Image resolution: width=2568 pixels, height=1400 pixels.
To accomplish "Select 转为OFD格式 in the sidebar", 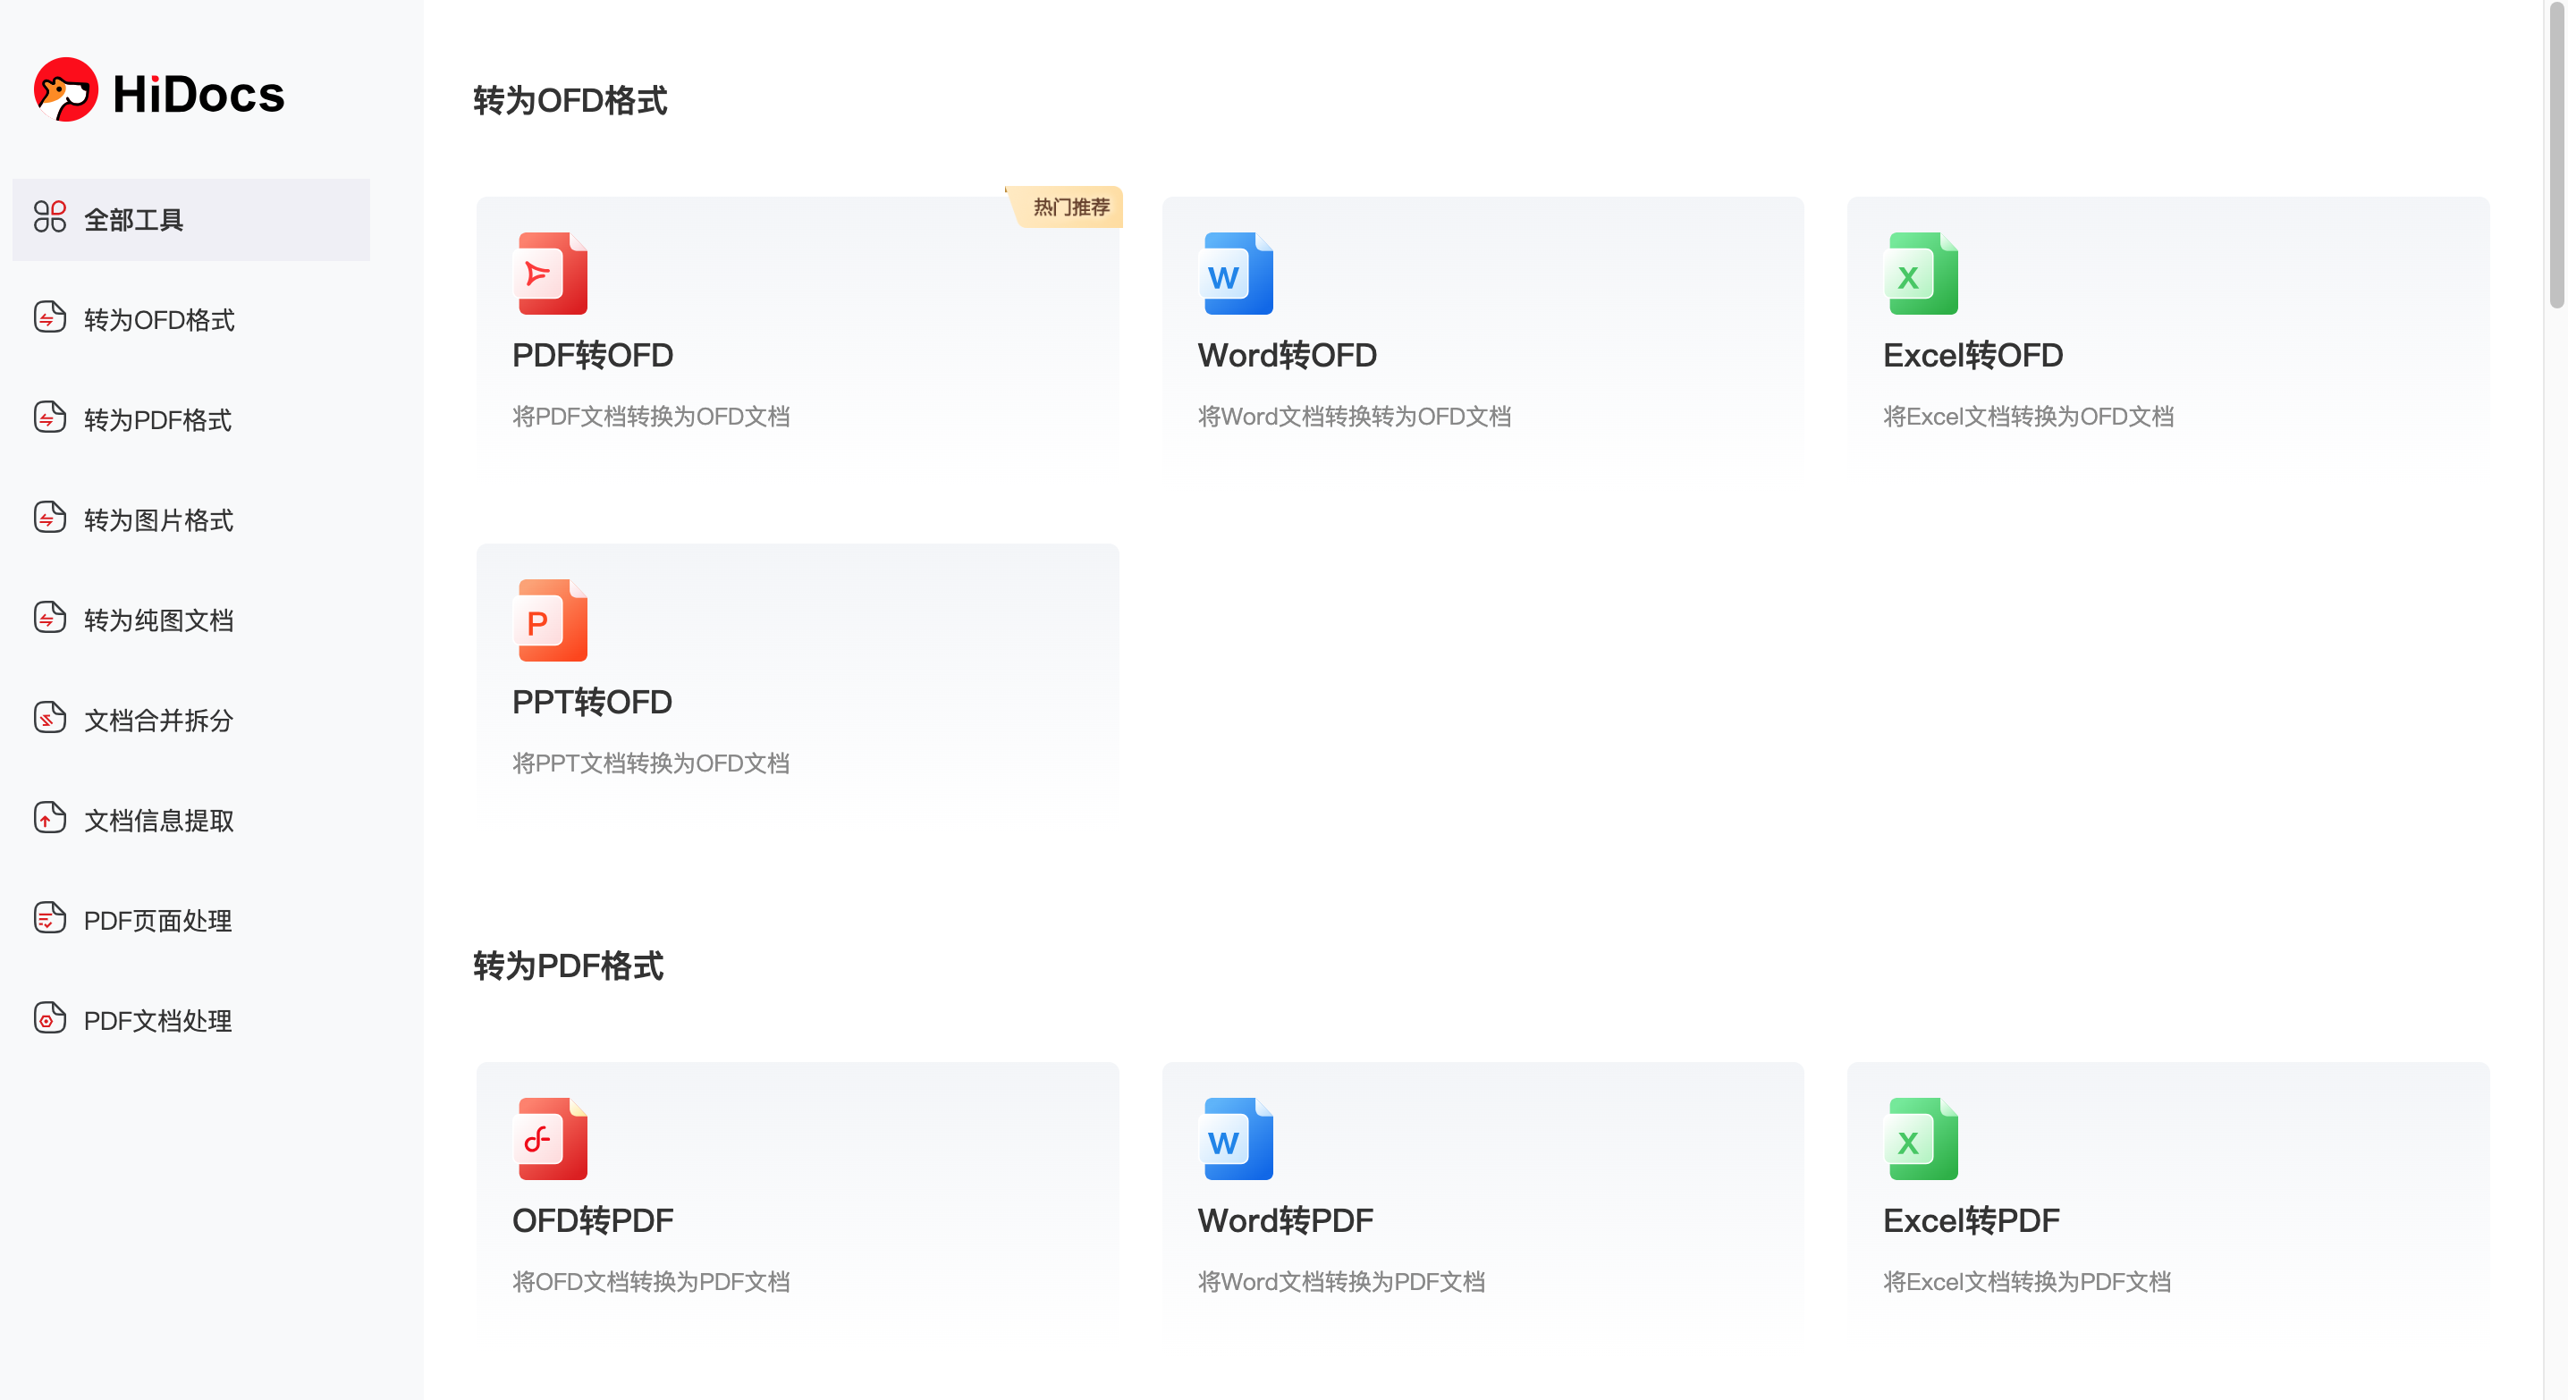I will point(159,320).
